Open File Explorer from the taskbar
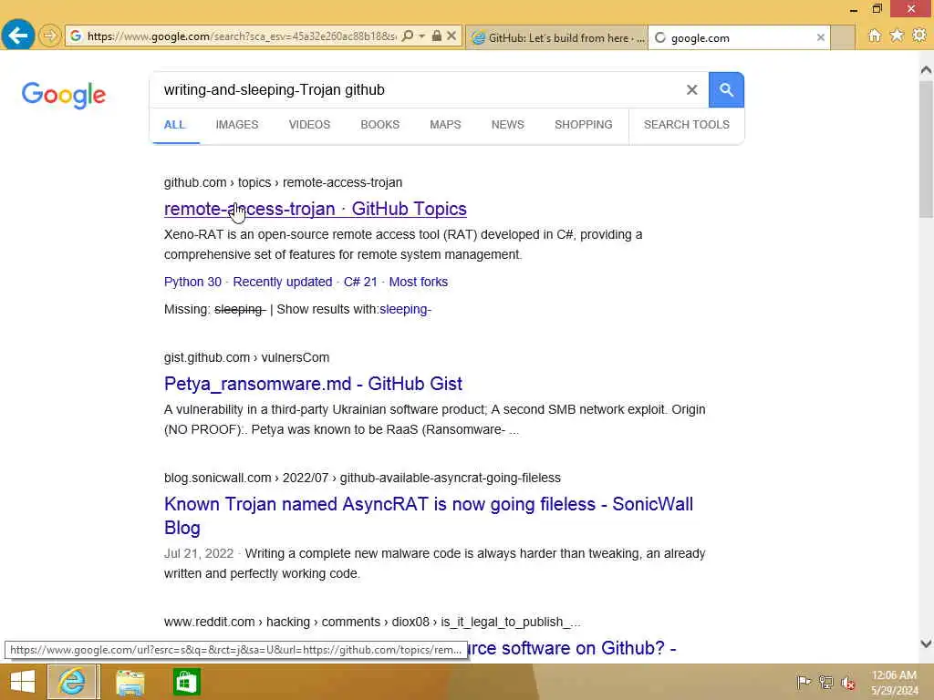Viewport: 934px width, 700px height. tap(130, 682)
